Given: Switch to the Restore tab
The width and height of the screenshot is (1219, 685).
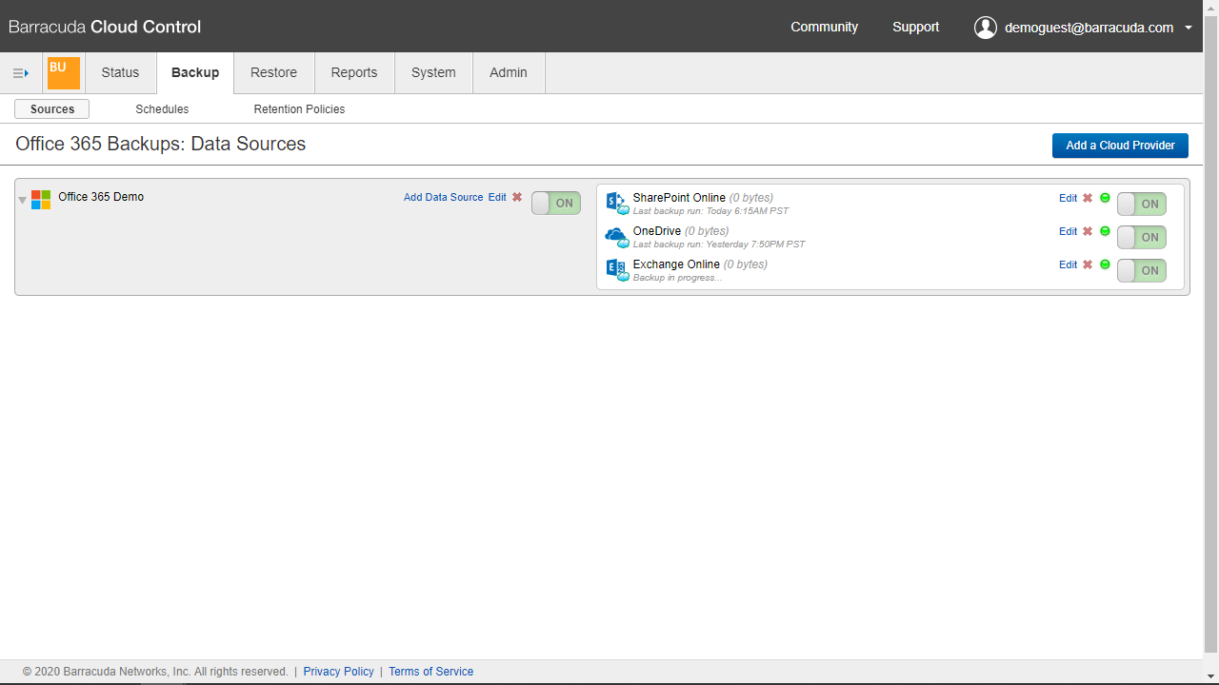Looking at the screenshot, I should coord(274,73).
